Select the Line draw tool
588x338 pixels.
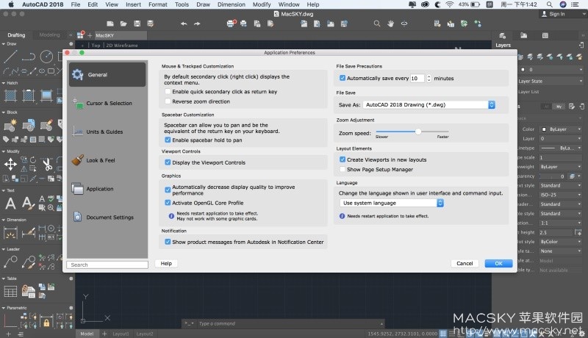point(10,57)
